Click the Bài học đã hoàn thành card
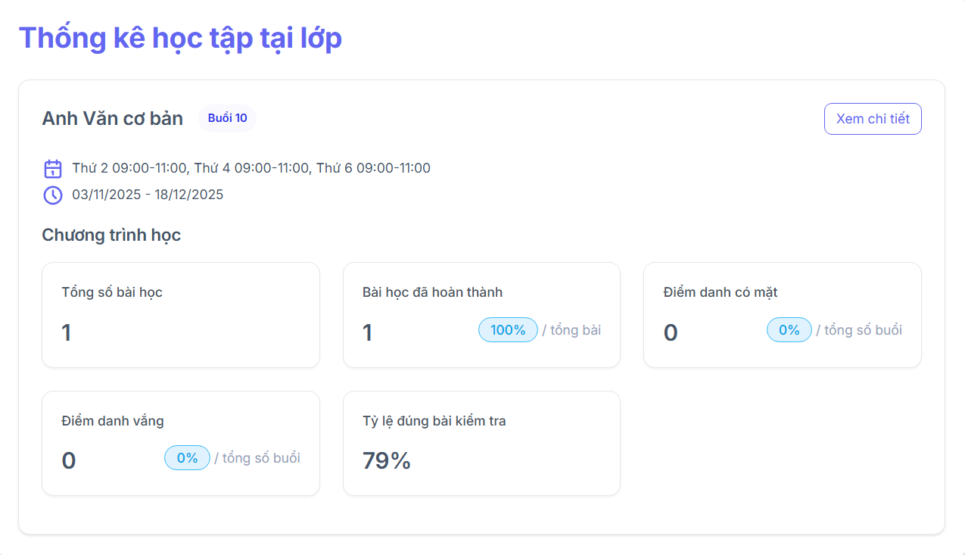Viewport: 965px width, 555px height. (x=481, y=314)
